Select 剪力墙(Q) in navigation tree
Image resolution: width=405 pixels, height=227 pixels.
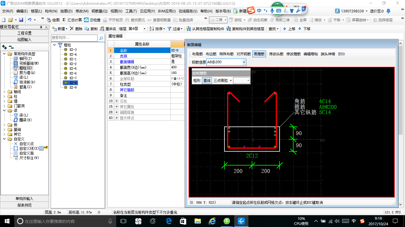click(27, 73)
